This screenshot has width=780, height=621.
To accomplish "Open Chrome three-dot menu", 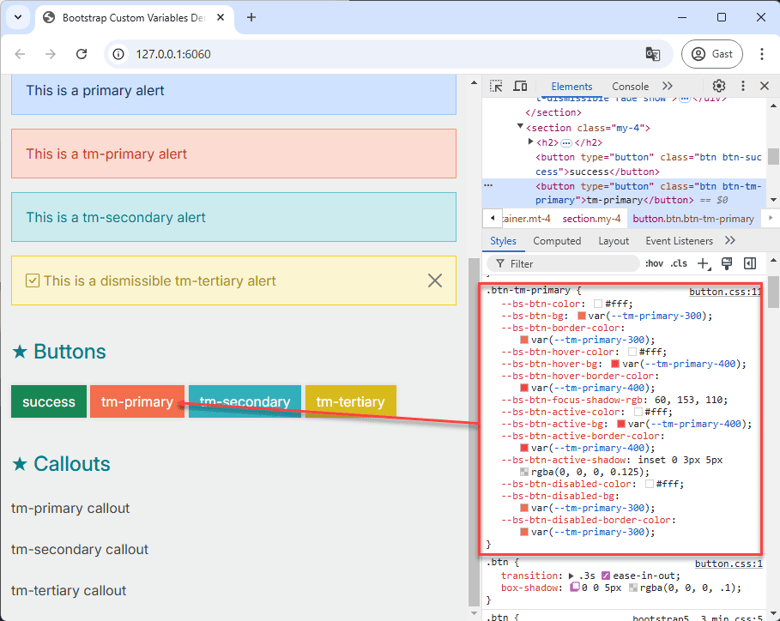I will coord(762,54).
